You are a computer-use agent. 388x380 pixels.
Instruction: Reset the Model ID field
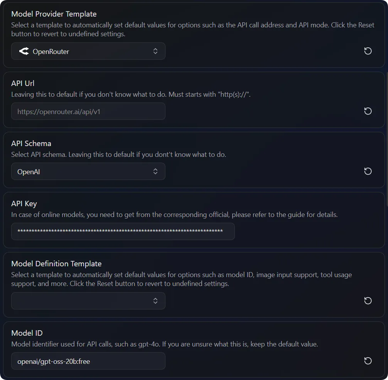click(x=368, y=361)
